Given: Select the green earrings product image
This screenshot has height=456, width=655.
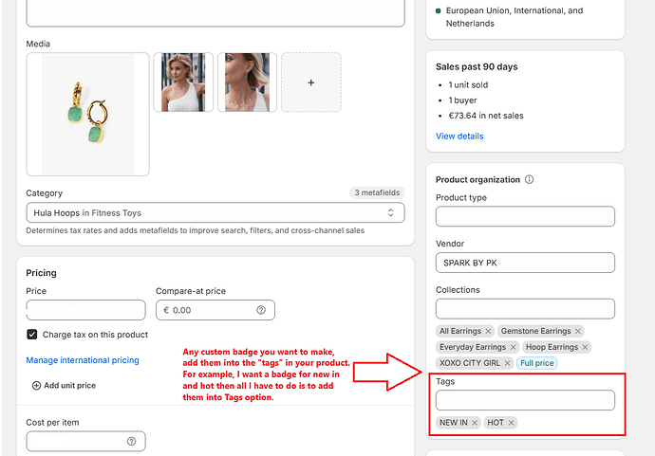Looking at the screenshot, I should pos(88,115).
